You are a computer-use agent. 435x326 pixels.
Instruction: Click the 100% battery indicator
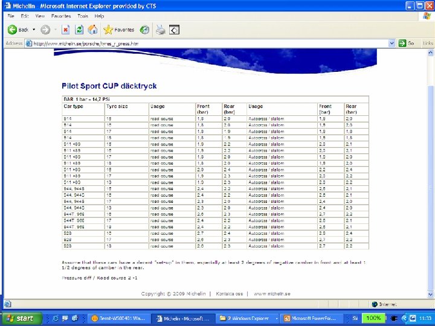click(373, 318)
